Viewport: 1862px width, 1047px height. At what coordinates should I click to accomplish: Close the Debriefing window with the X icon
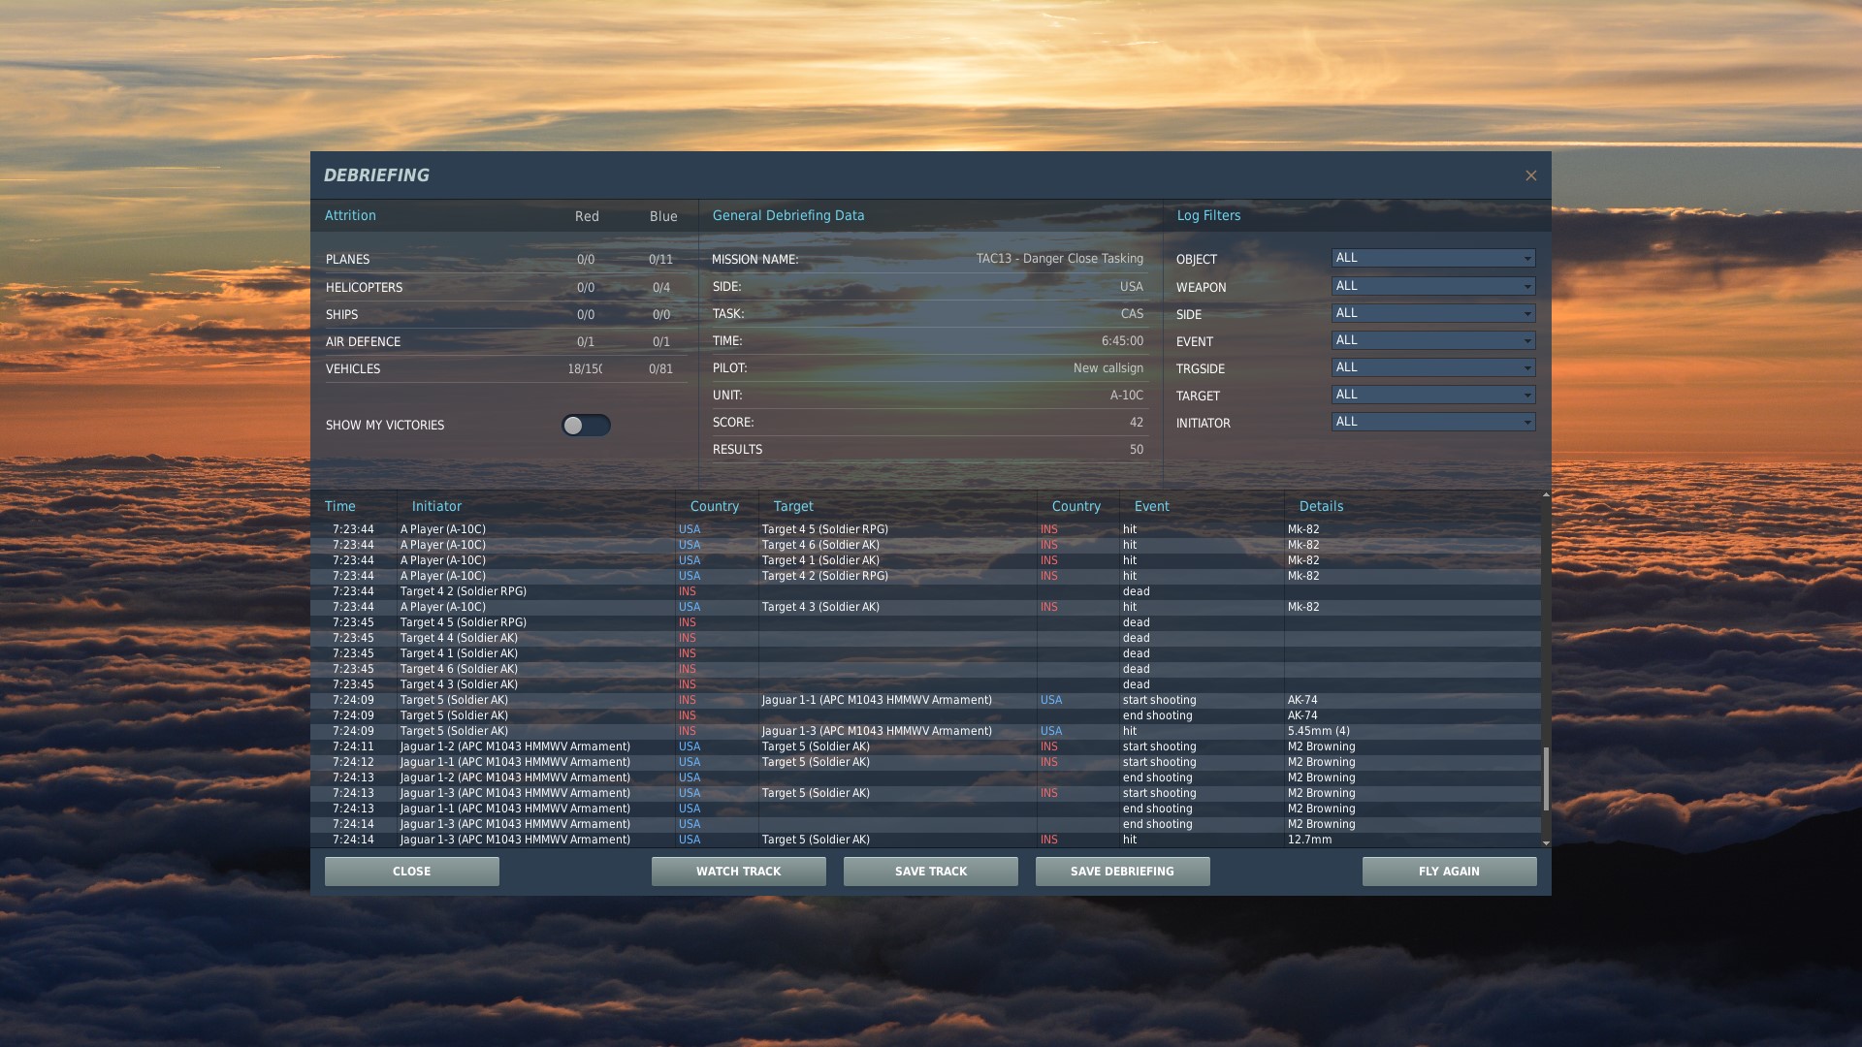coord(1530,175)
